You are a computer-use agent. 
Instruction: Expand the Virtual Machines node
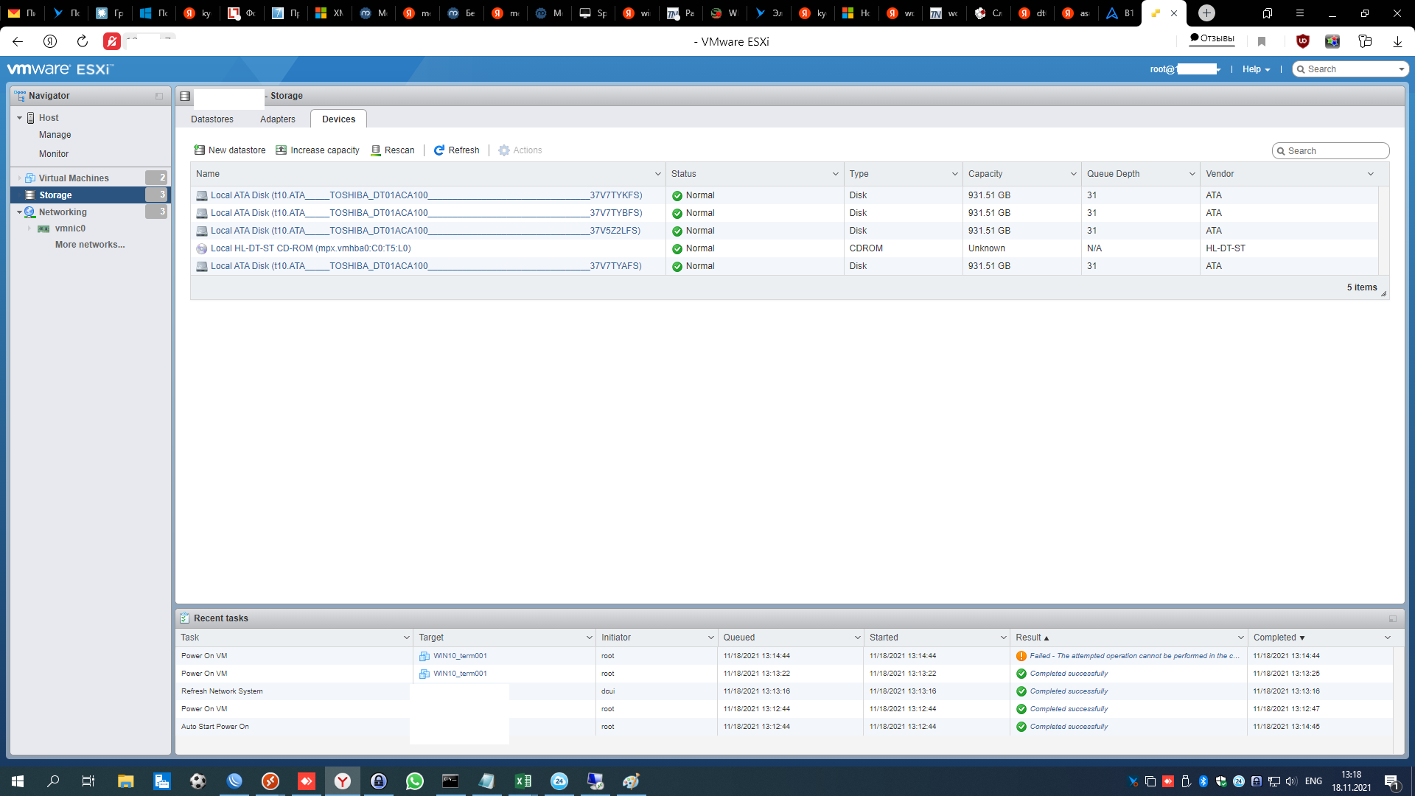(x=20, y=178)
